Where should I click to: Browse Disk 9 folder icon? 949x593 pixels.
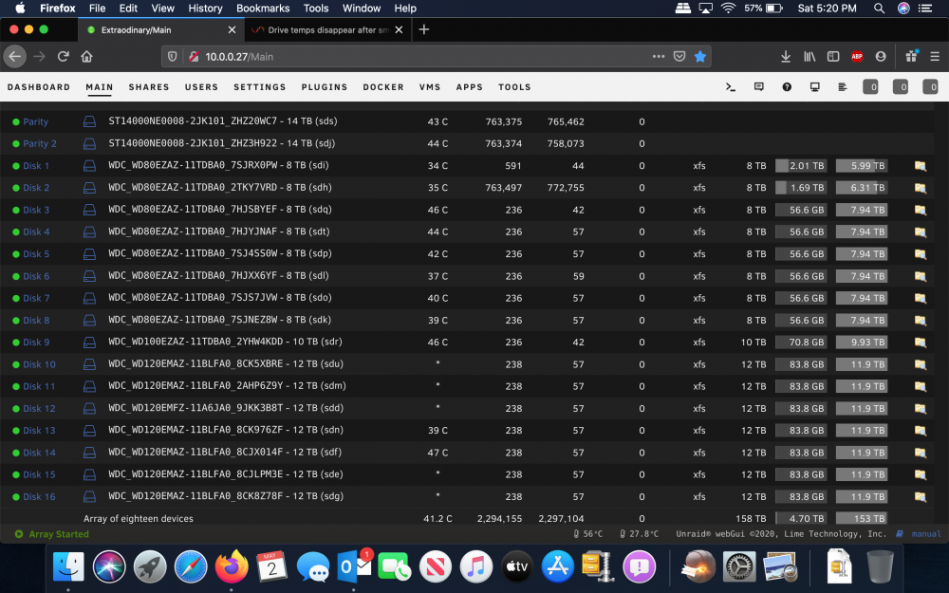click(920, 343)
